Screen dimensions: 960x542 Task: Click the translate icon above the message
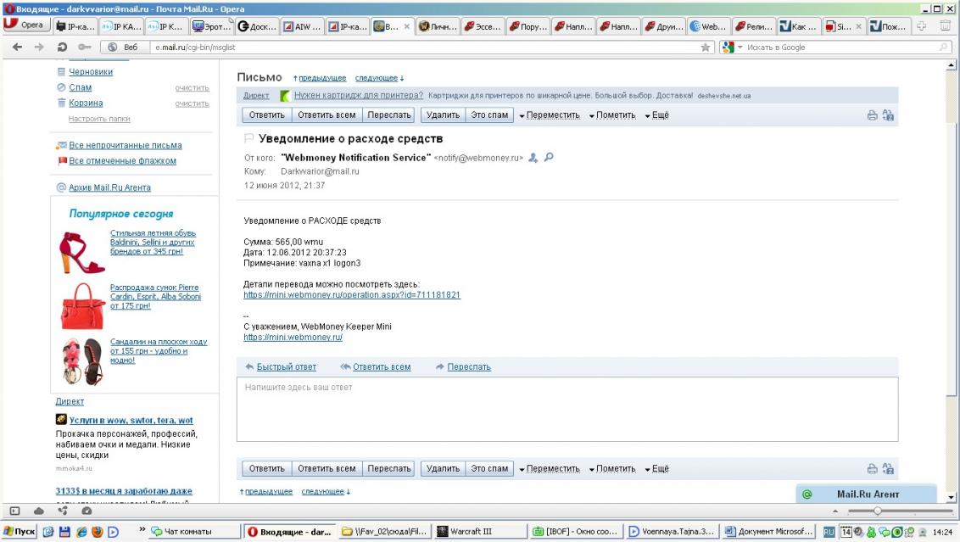[x=888, y=115]
